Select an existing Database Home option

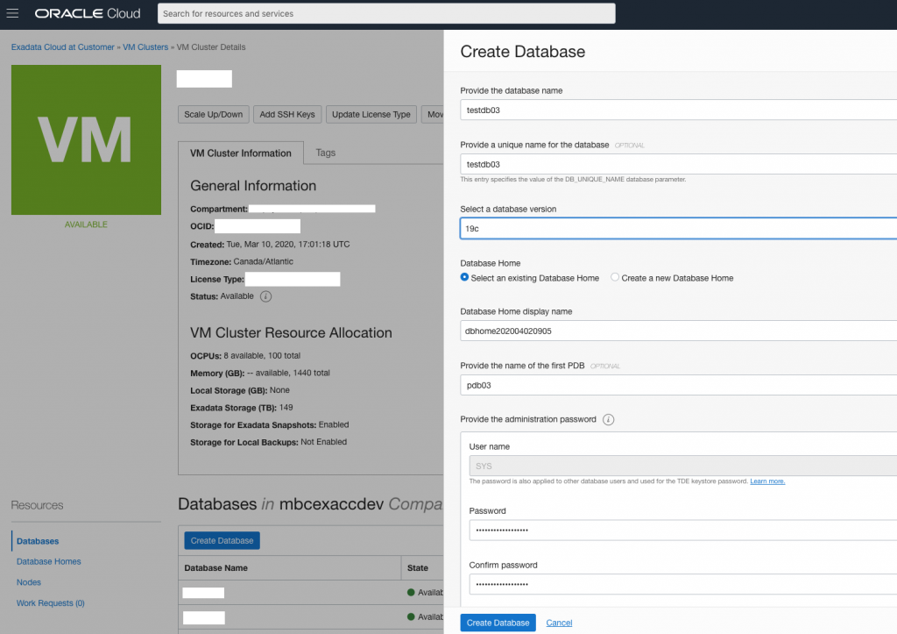[465, 278]
